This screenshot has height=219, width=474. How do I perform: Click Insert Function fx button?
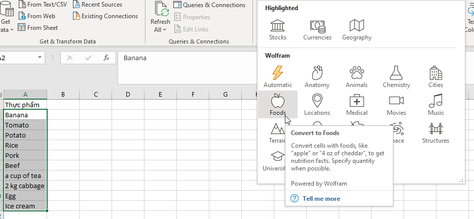click(x=106, y=58)
